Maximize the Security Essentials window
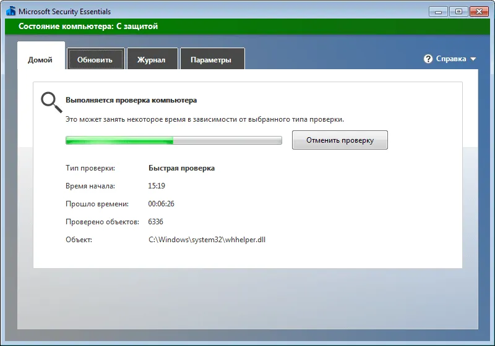 458,12
